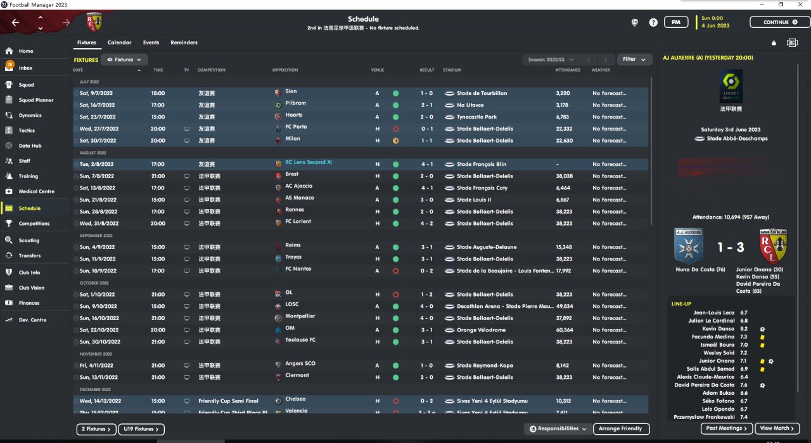The width and height of the screenshot is (811, 443).
Task: Click the date Sun 0:00 4 Jun 2023
Action: (715, 22)
